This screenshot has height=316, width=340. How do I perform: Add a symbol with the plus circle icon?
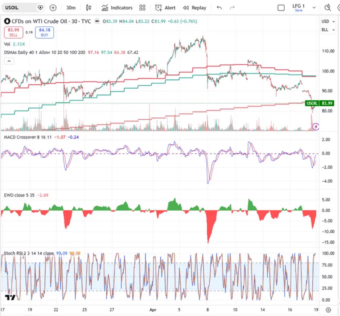53,8
